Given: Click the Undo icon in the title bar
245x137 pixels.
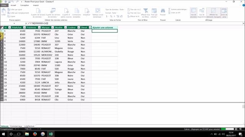Looking at the screenshot, I should tap(13, 2).
